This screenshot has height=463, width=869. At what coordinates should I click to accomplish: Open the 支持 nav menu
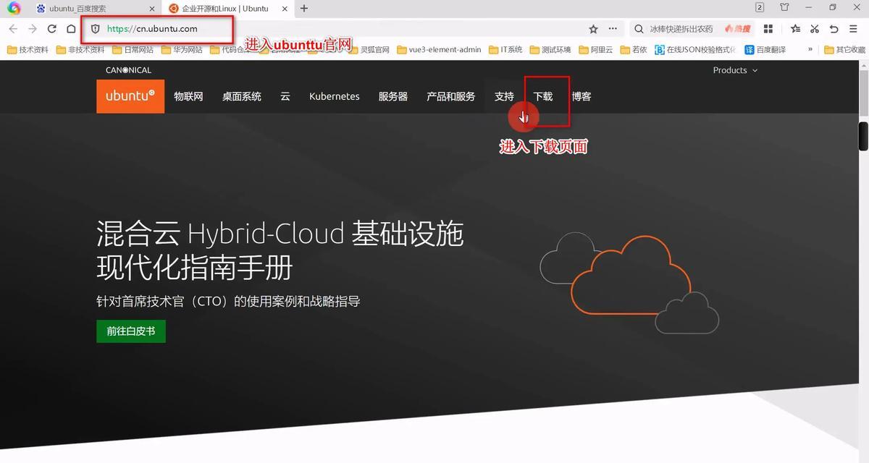point(504,96)
